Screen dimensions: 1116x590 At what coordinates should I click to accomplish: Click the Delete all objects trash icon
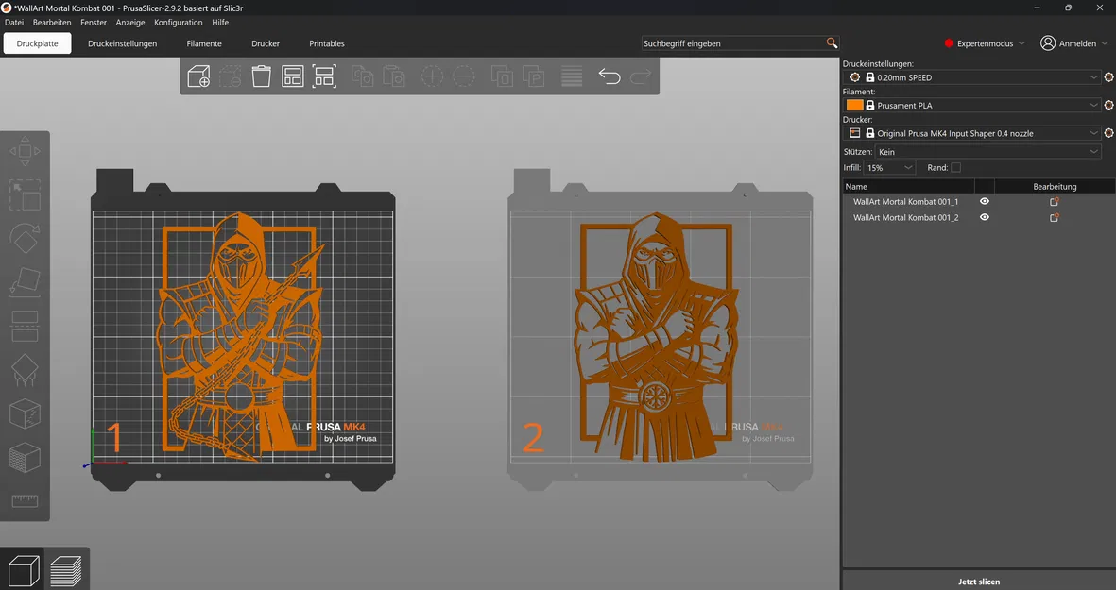pyautogui.click(x=261, y=76)
